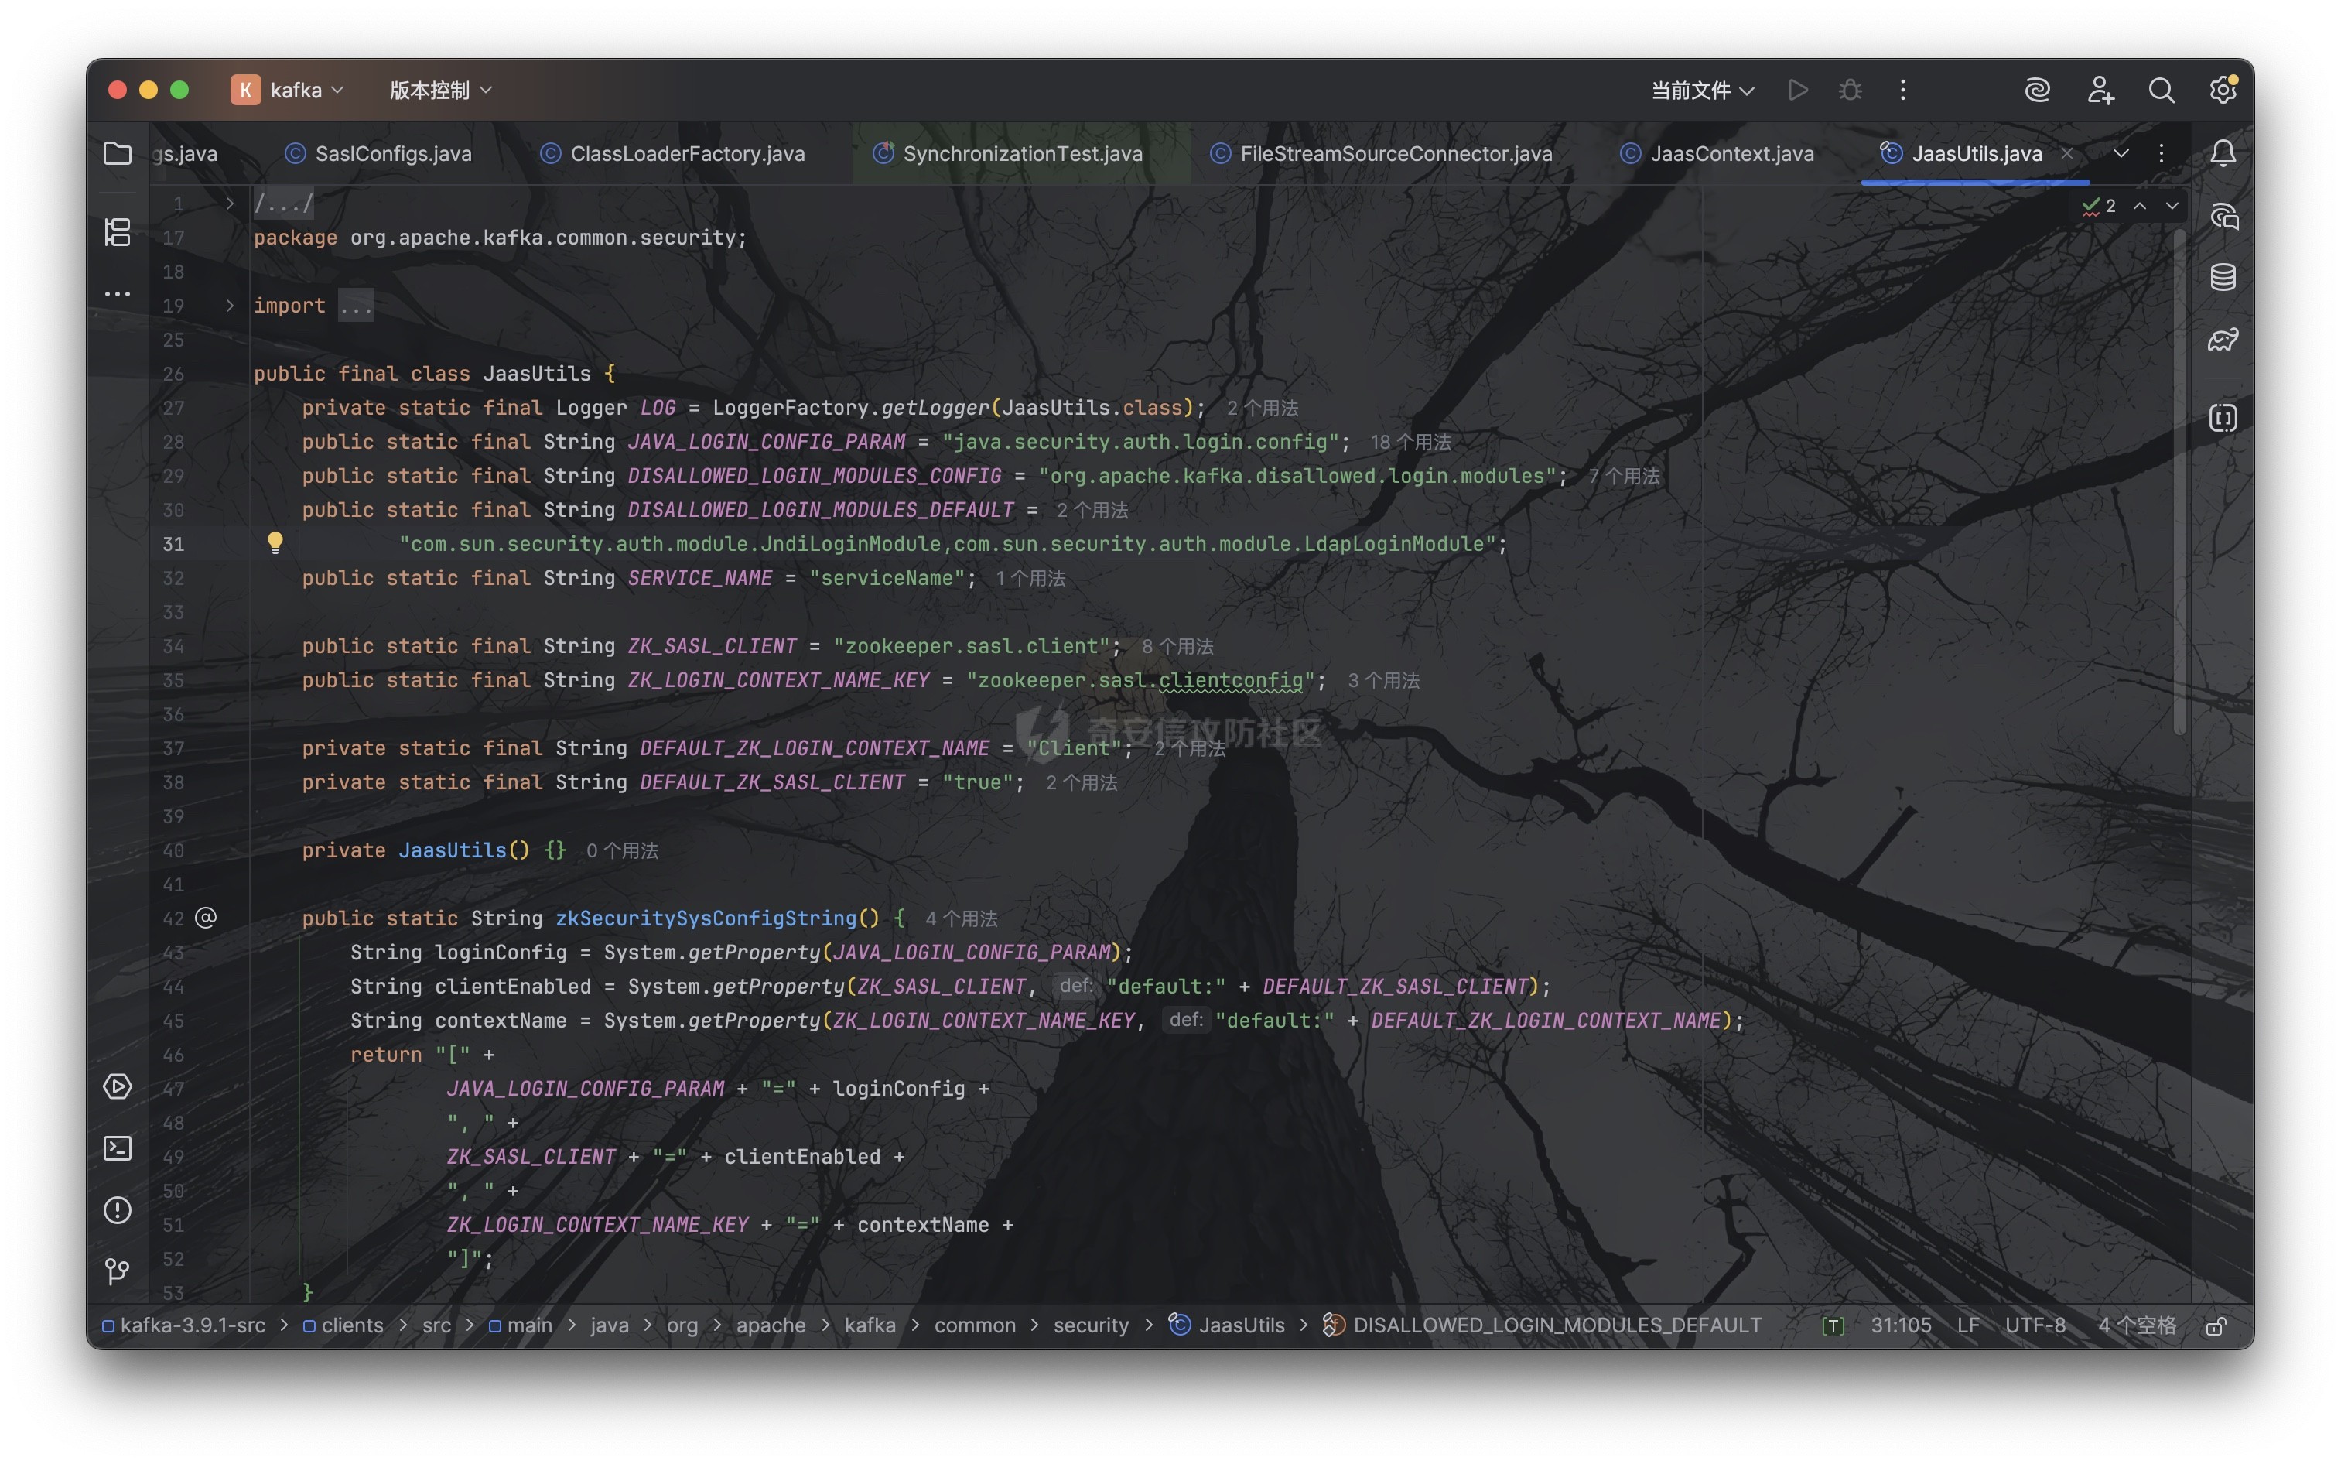
Task: Open the inspections checkmark widget
Action: tap(2099, 205)
